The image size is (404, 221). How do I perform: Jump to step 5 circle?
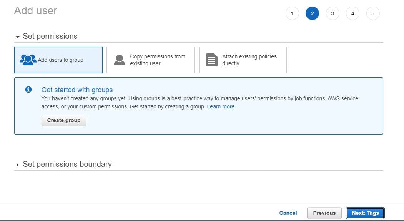click(x=373, y=13)
